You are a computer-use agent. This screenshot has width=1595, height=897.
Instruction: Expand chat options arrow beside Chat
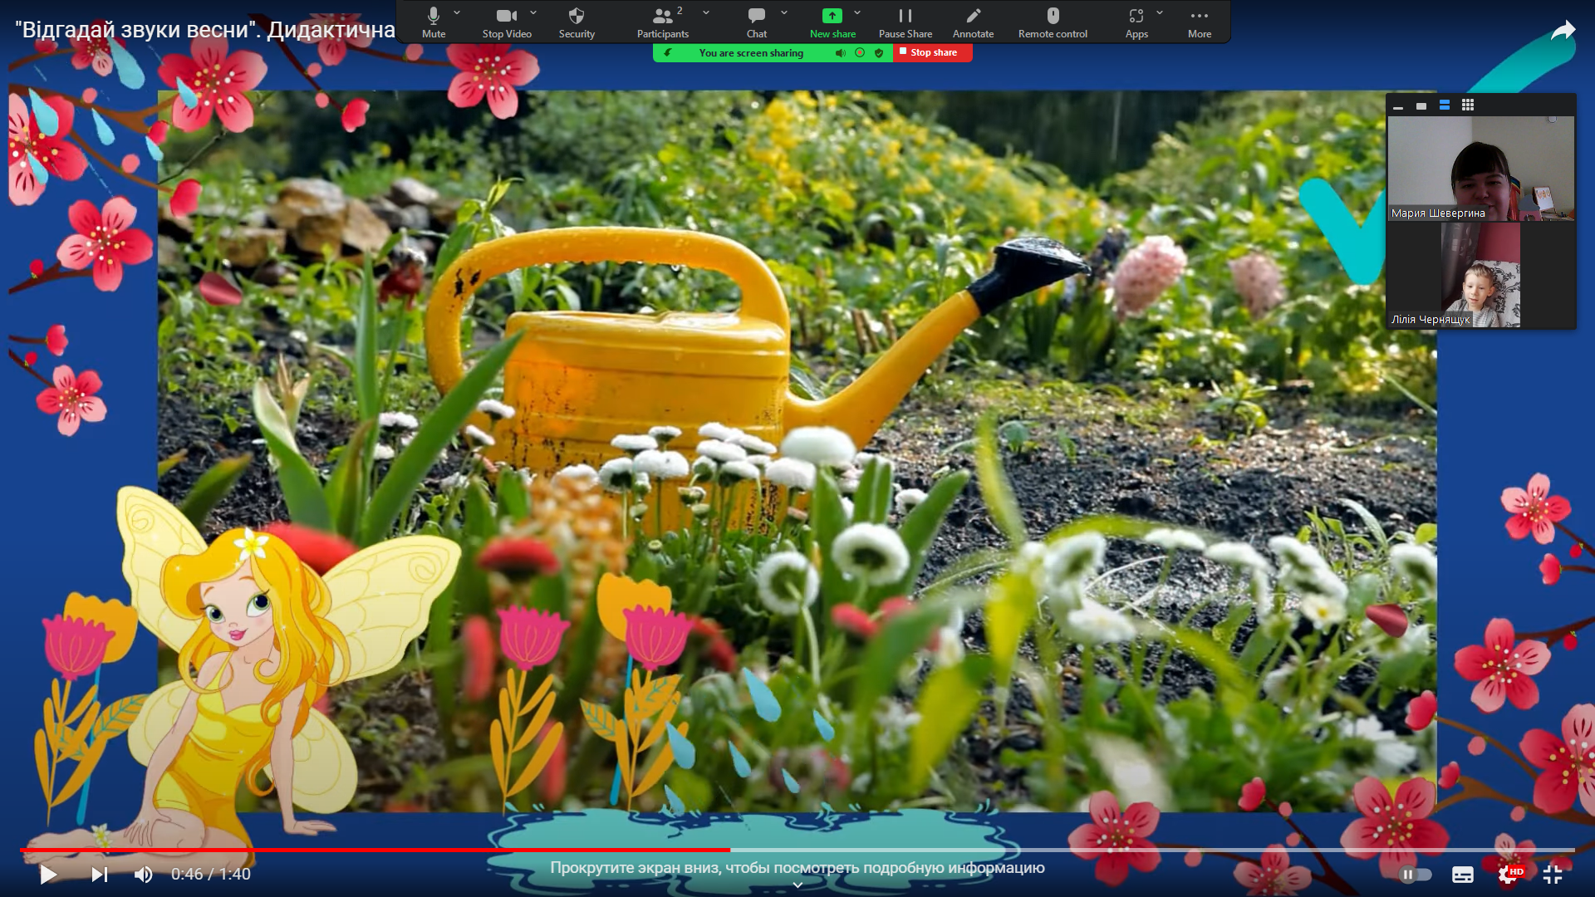[784, 13]
